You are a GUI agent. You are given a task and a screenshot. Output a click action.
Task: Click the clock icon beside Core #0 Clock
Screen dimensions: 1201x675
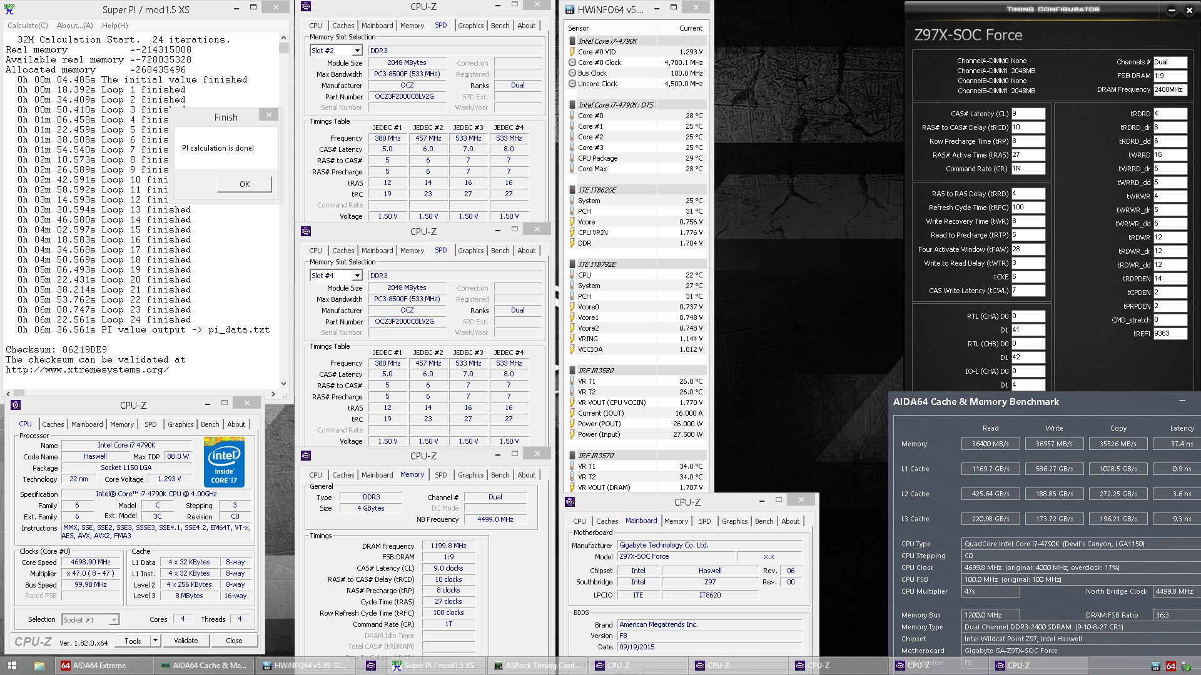point(572,62)
